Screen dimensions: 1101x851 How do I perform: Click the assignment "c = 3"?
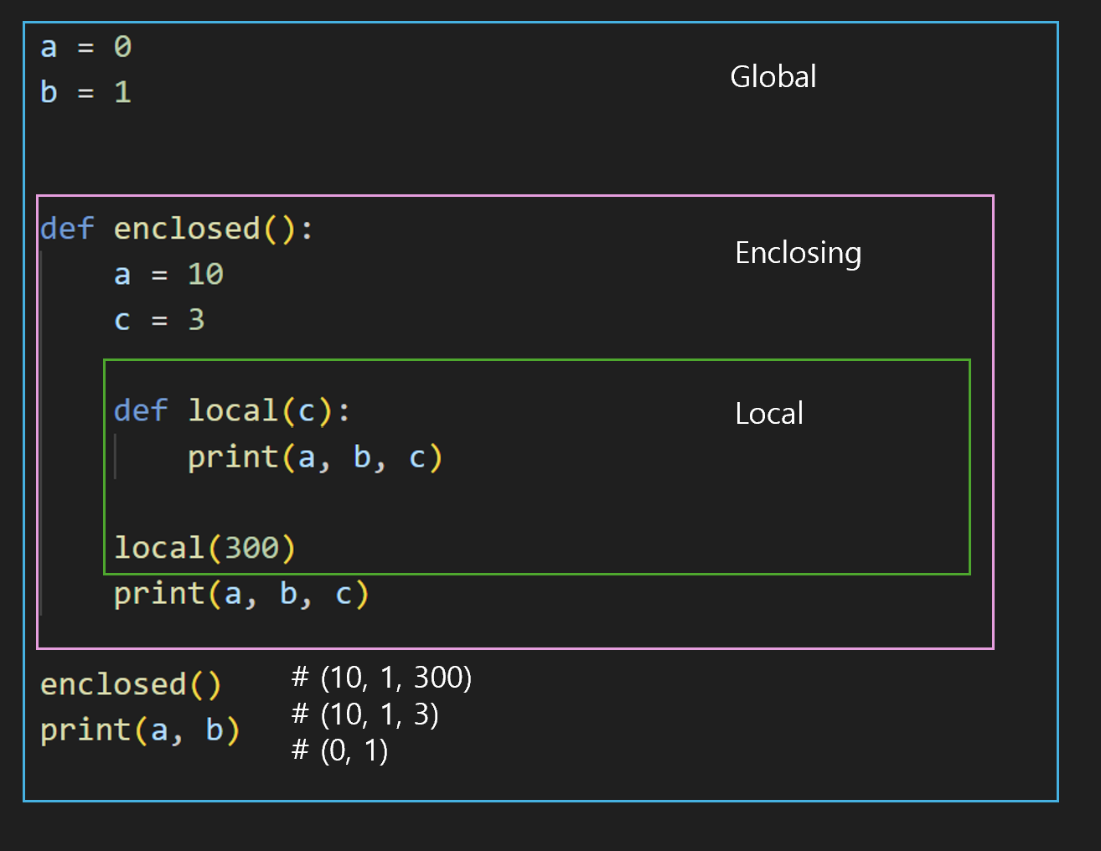click(159, 320)
